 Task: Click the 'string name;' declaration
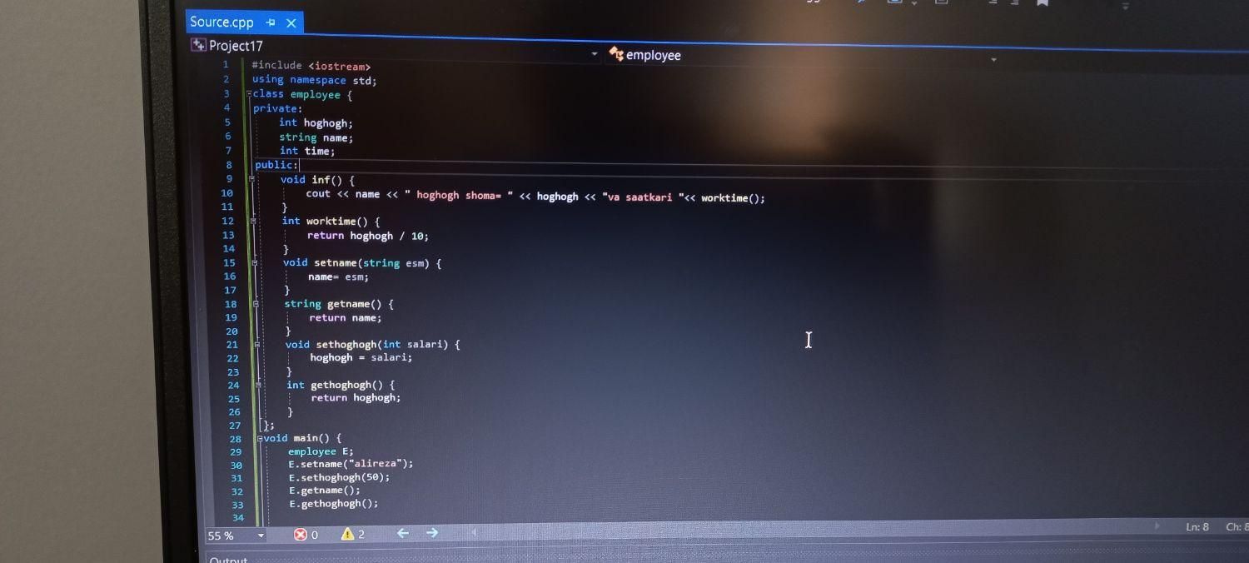[x=316, y=137]
